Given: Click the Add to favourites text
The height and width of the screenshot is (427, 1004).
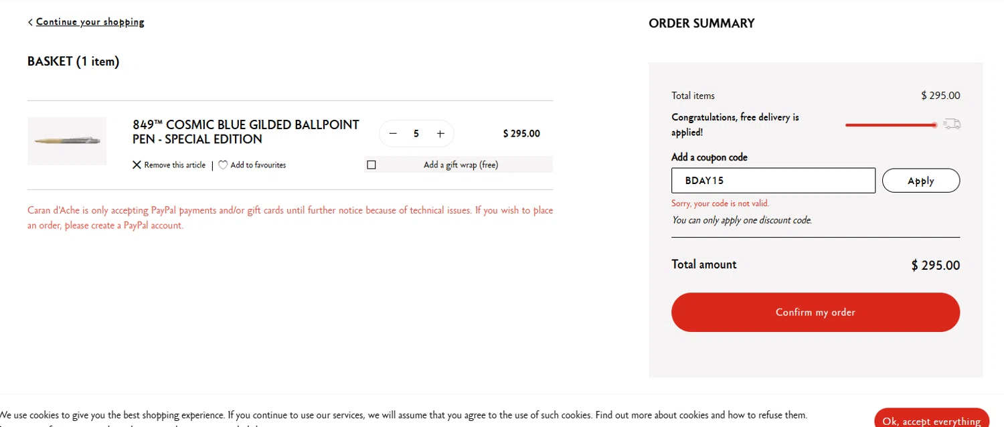Looking at the screenshot, I should [x=258, y=165].
